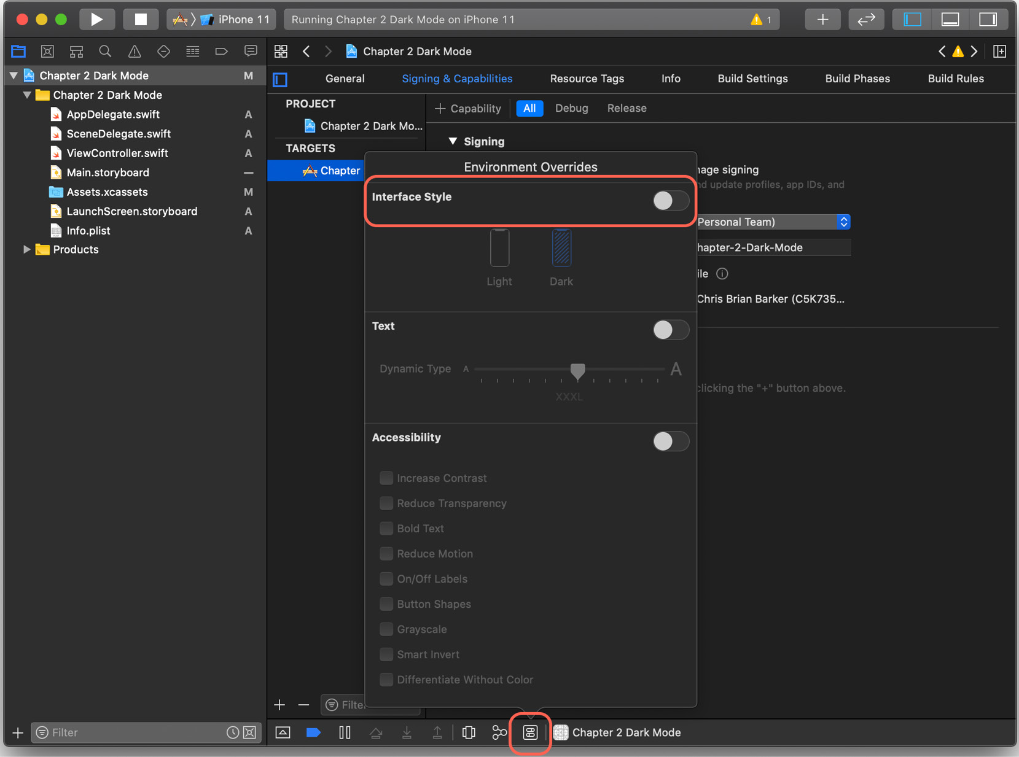Go back in editor history

(306, 52)
